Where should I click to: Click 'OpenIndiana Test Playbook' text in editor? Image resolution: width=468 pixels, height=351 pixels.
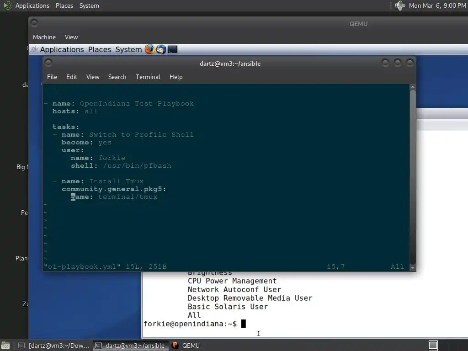[137, 104]
